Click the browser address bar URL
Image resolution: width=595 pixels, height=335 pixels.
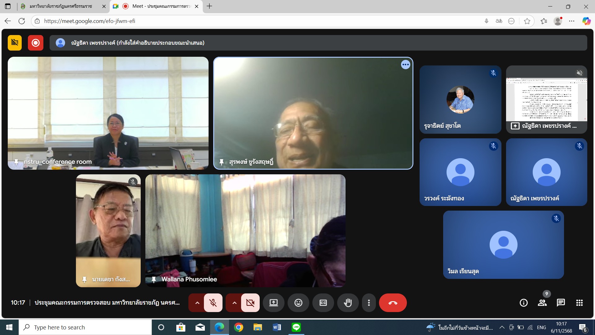(x=90, y=21)
